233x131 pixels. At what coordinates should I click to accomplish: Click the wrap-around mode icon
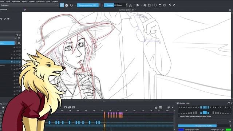[x=145, y=5]
